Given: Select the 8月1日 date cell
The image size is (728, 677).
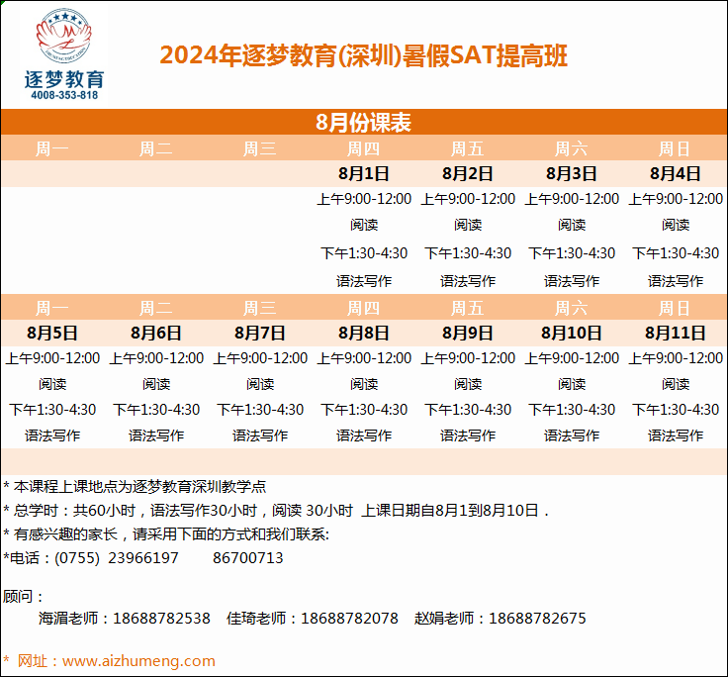Looking at the screenshot, I should [x=364, y=174].
